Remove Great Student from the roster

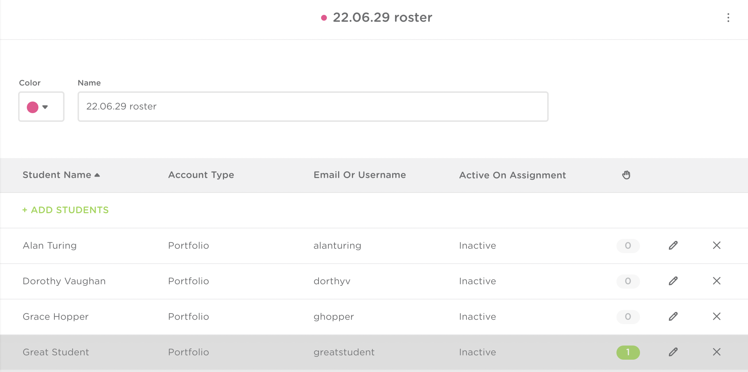[x=716, y=352]
